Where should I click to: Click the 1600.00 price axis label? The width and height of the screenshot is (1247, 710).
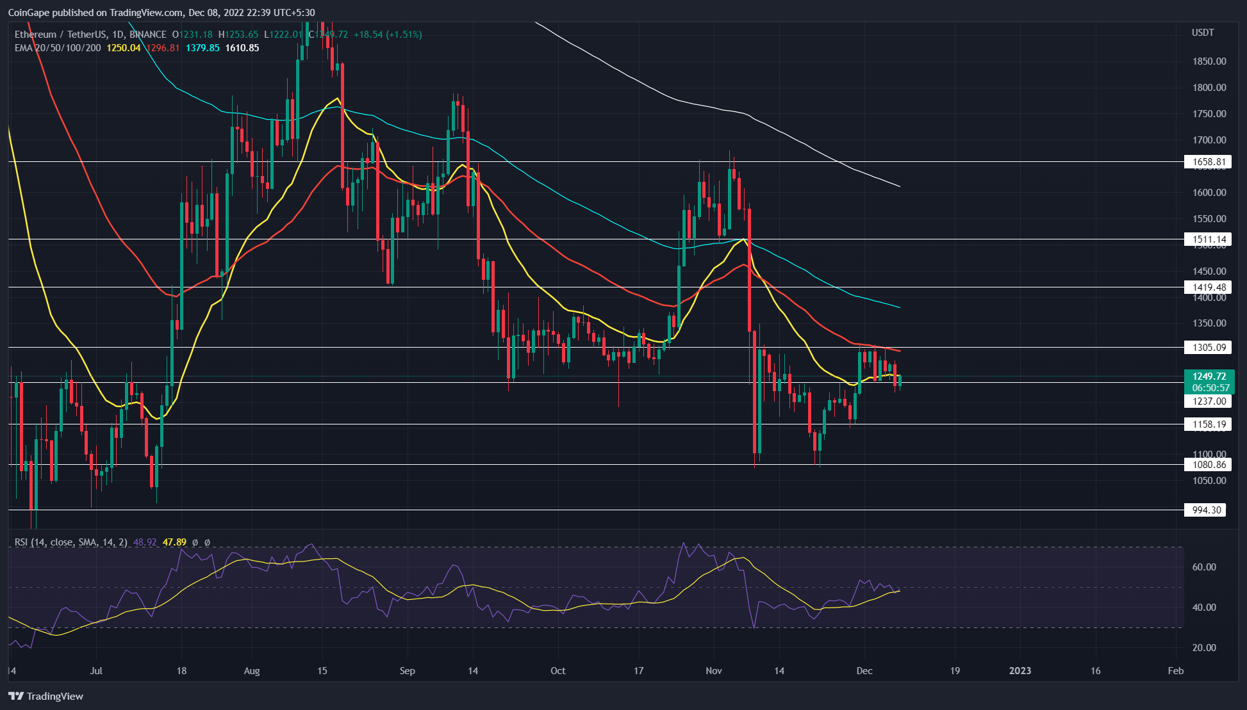[x=1209, y=193]
